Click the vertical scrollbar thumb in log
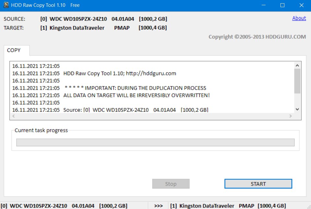The height and width of the screenshot is (209, 311). (297, 81)
